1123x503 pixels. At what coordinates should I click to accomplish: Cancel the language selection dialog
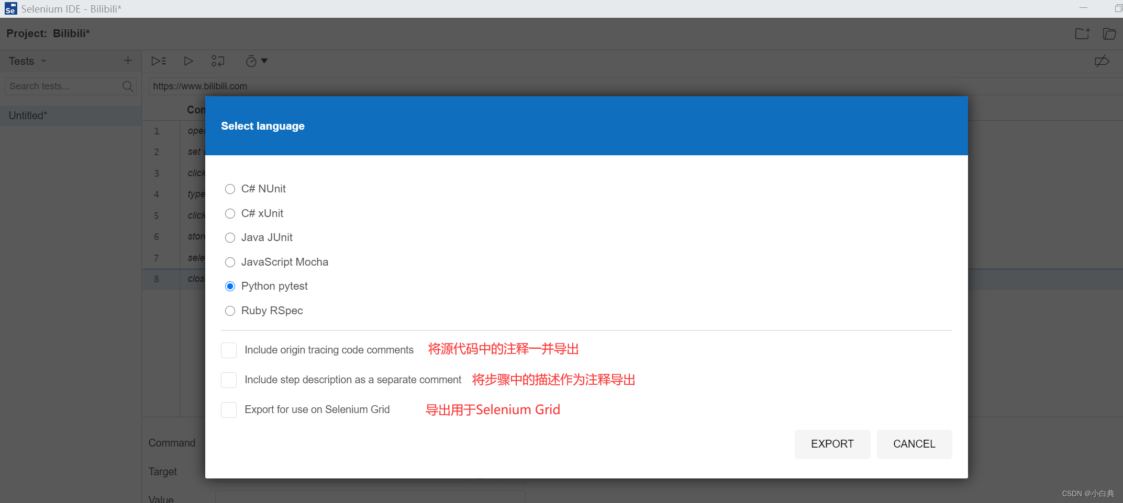(914, 444)
